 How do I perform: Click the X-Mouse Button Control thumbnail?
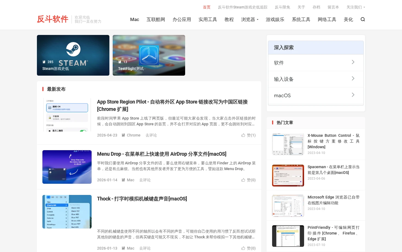point(288,144)
